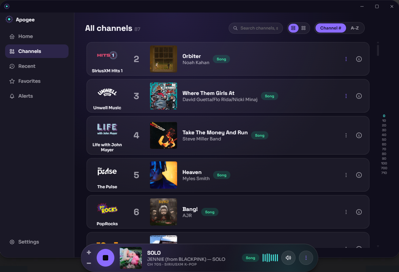
Task: Show info for Unwell Music channel
Action: 359,96
